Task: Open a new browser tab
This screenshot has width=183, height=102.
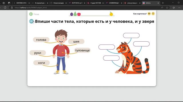Action: 163,3
